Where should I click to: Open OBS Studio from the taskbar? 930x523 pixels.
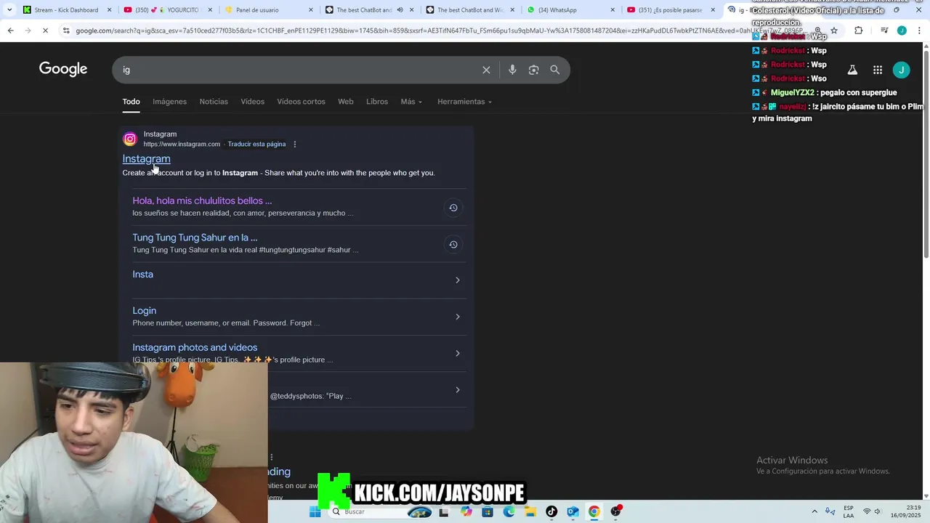click(x=615, y=511)
